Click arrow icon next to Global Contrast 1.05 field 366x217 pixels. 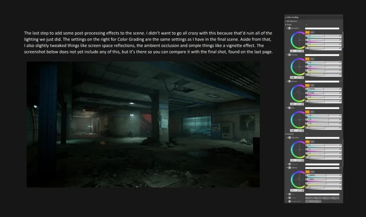303,78
